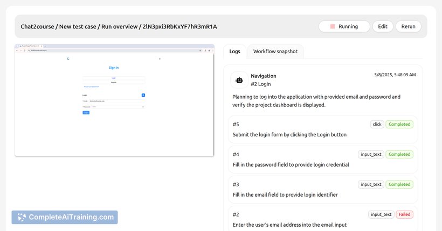The width and height of the screenshot is (442, 231).
Task: Click the input_text tag on step #3
Action: point(371,184)
